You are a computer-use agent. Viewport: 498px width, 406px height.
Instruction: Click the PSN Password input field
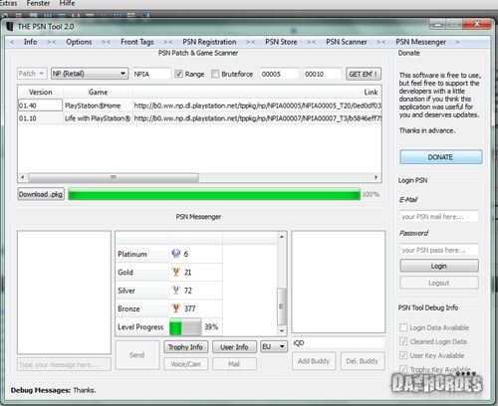click(x=439, y=250)
